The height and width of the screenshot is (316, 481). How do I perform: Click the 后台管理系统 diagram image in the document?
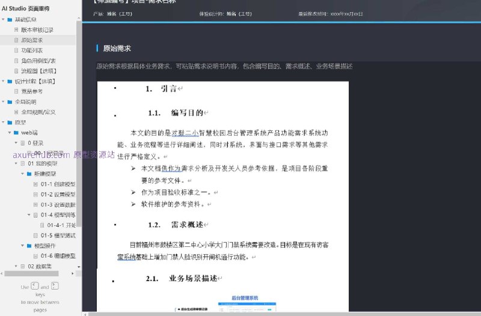pos(248,307)
